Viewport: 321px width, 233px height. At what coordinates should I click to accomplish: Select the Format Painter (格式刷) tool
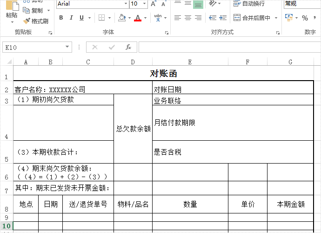click(36, 21)
